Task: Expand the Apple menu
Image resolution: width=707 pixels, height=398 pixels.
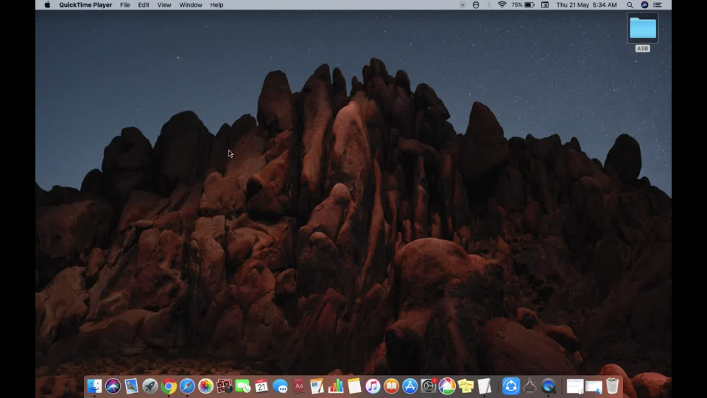Action: click(x=48, y=5)
